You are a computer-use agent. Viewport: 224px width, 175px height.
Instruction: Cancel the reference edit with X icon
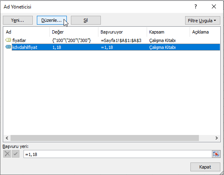click(x=7, y=154)
